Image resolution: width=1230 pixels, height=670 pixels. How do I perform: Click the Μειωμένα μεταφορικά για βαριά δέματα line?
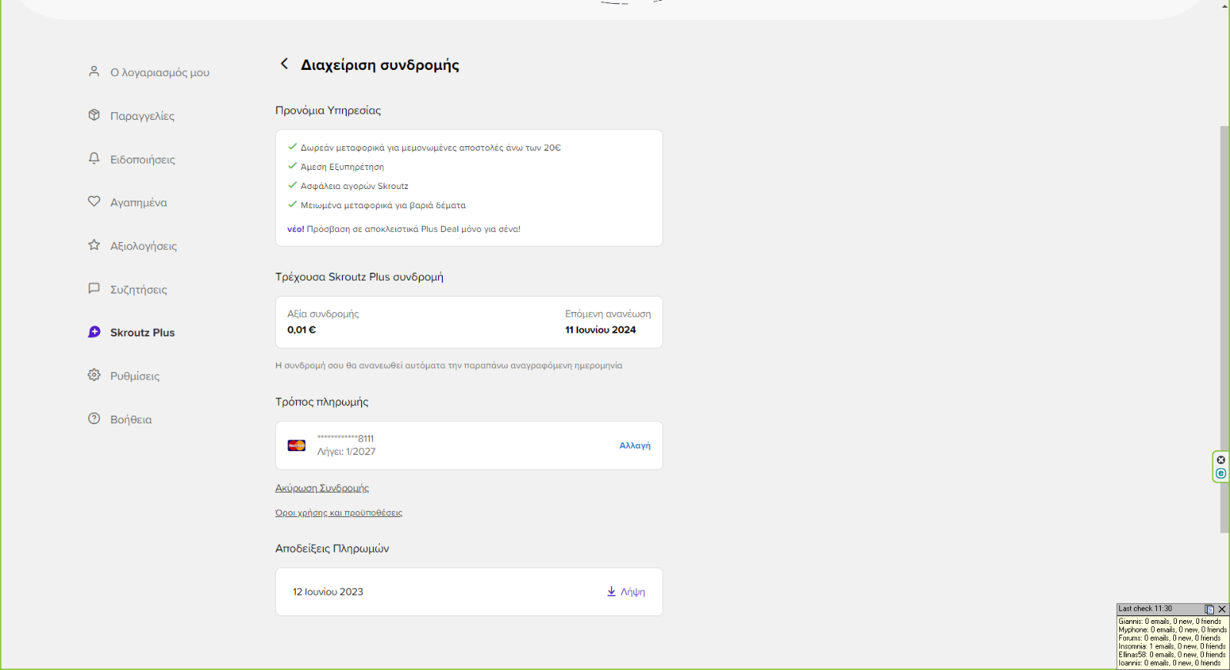[x=383, y=205]
